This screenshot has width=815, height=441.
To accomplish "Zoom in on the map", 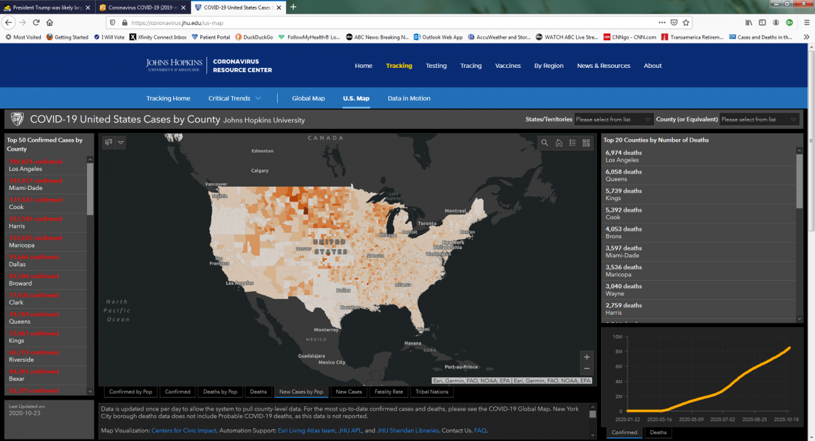I will click(x=587, y=357).
